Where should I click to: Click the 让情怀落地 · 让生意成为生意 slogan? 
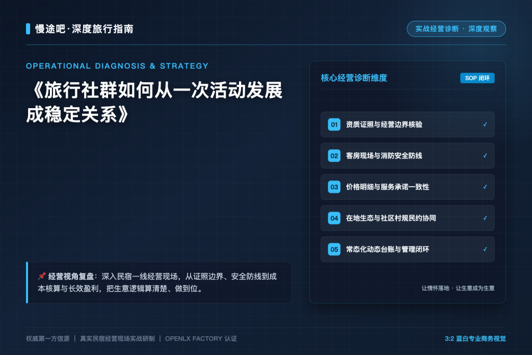tap(458, 288)
